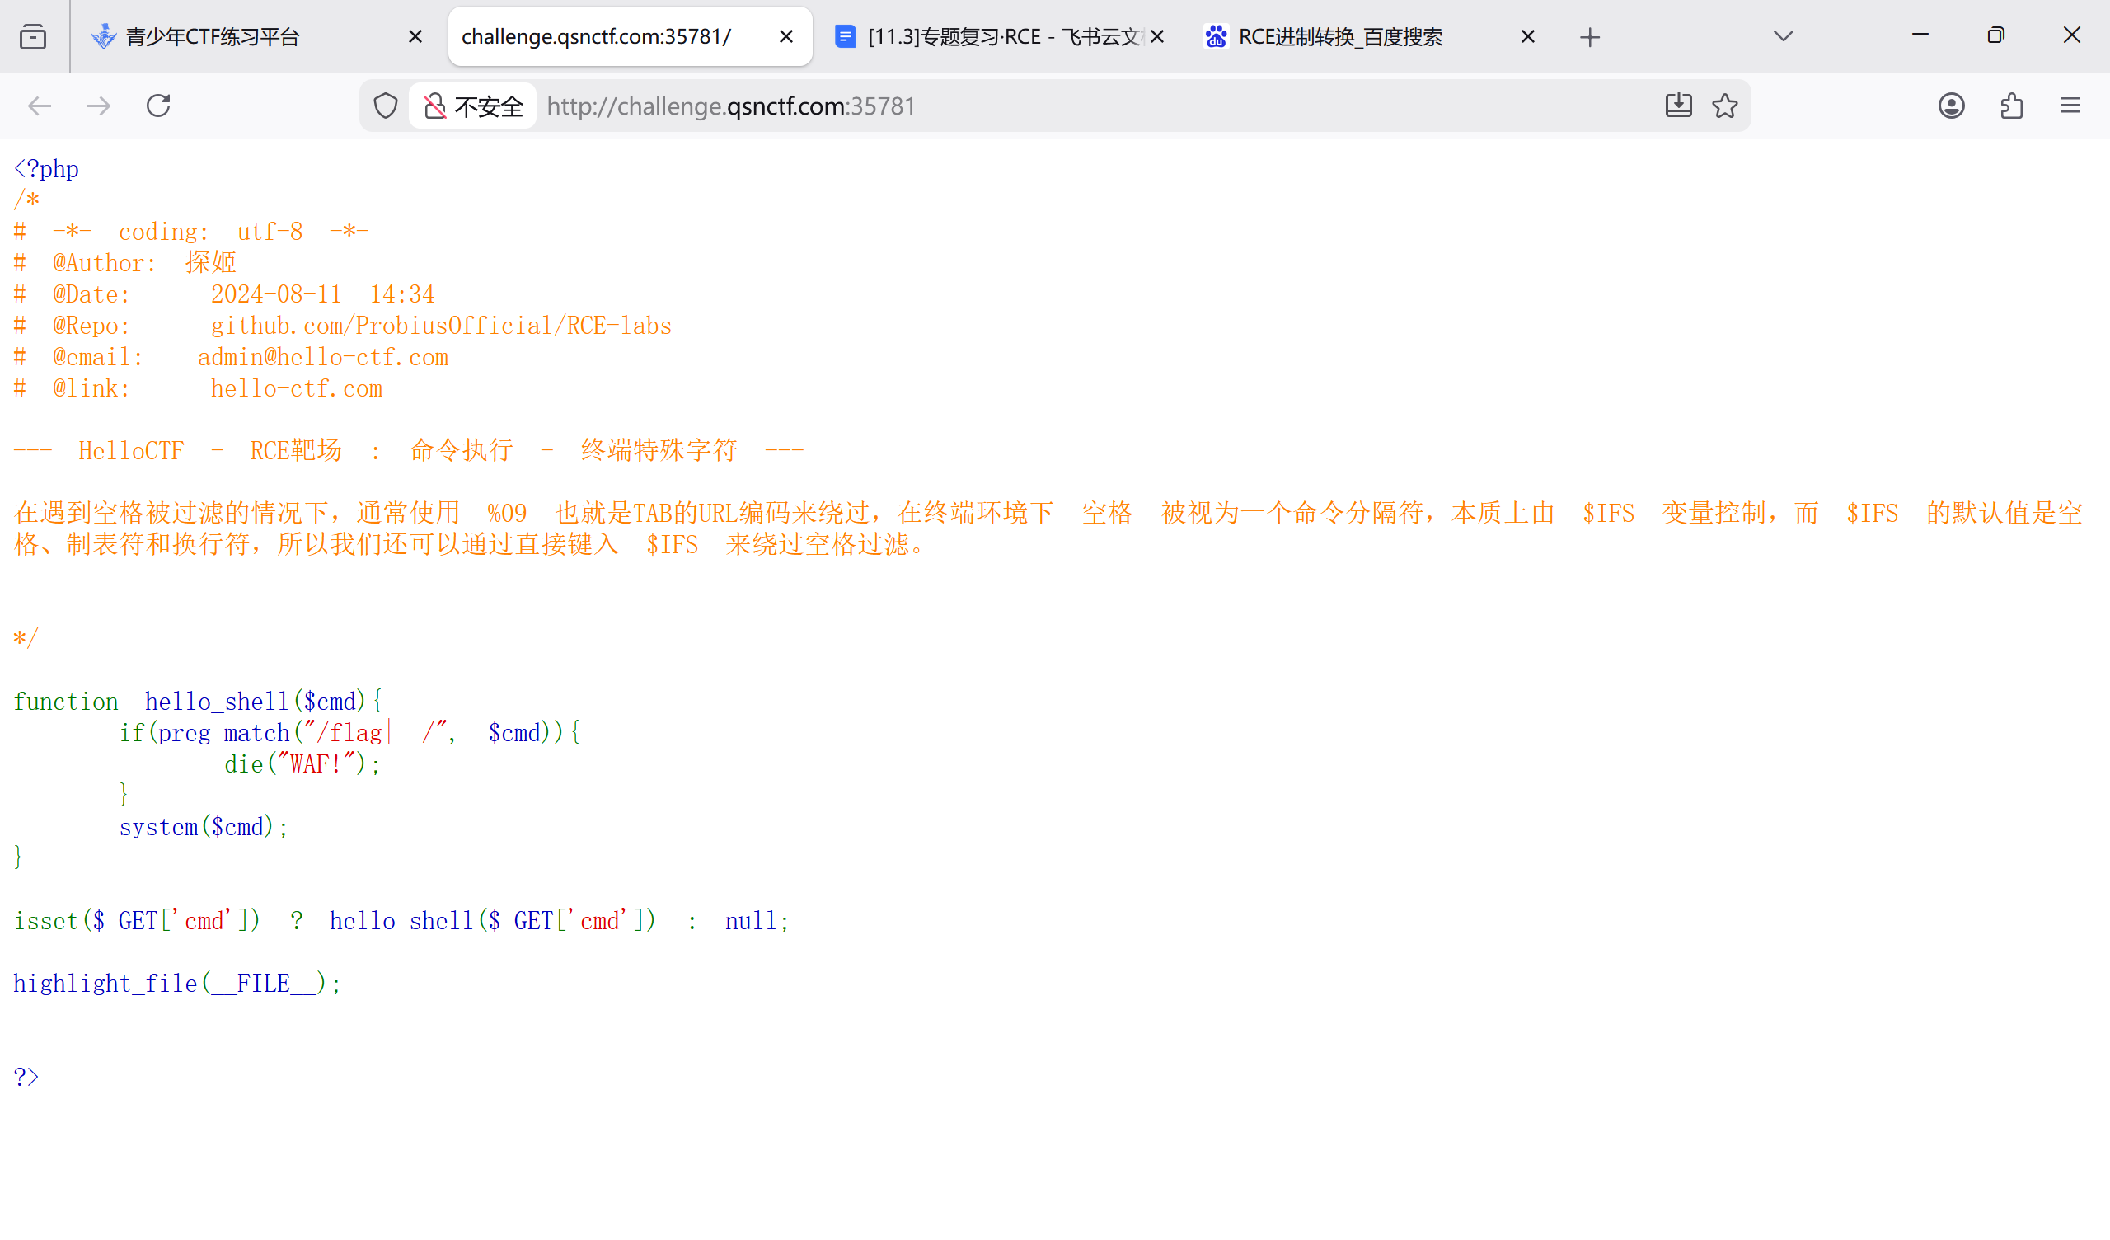Close the challenge.qsnctf.com tab
The image size is (2110, 1240).
[785, 37]
